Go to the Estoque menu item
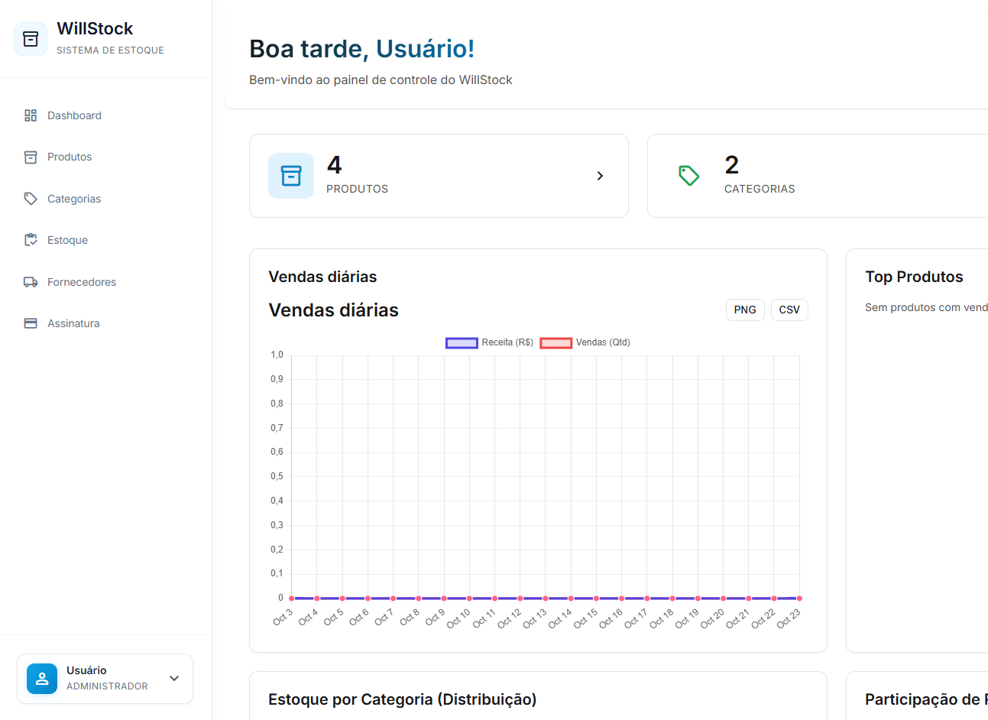This screenshot has height=720, width=988. point(67,240)
